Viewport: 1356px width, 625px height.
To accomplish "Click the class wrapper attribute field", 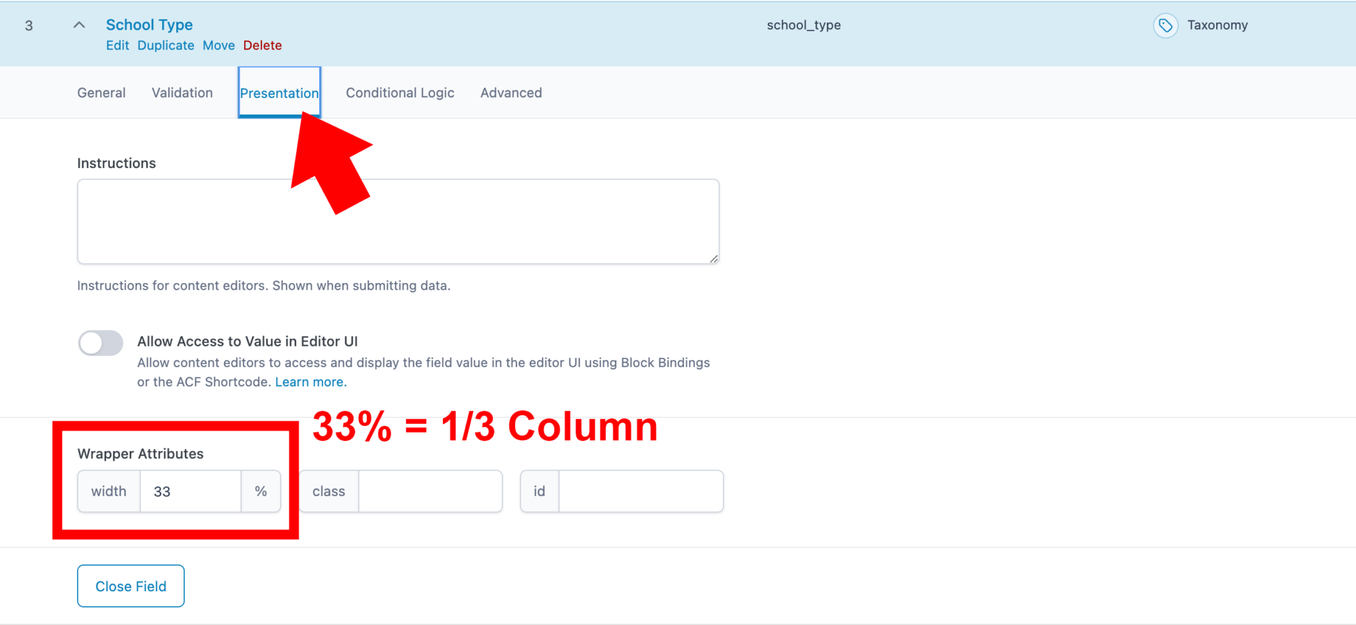I will coord(429,491).
